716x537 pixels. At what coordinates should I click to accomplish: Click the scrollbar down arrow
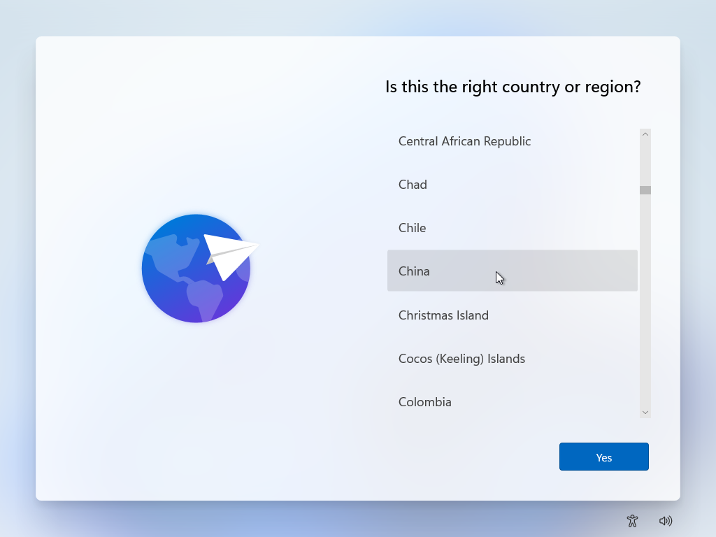click(x=645, y=413)
